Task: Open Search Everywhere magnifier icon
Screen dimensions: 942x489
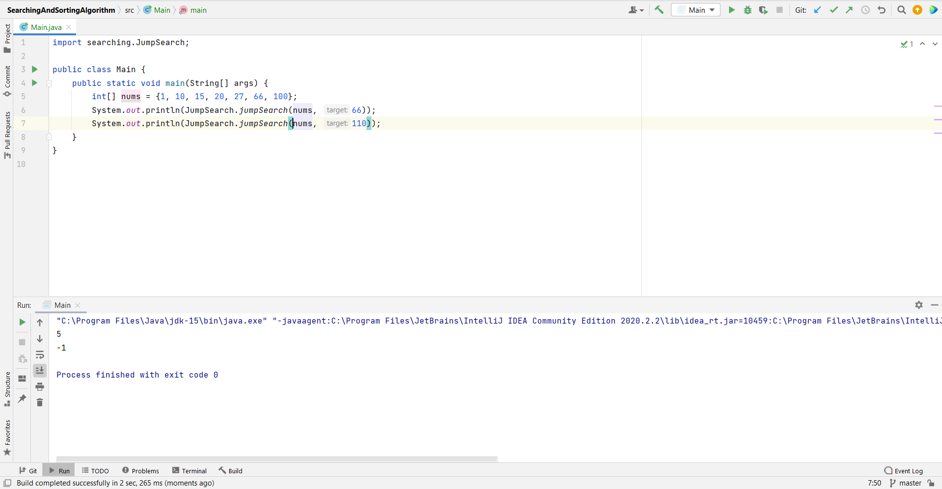Action: pos(901,10)
